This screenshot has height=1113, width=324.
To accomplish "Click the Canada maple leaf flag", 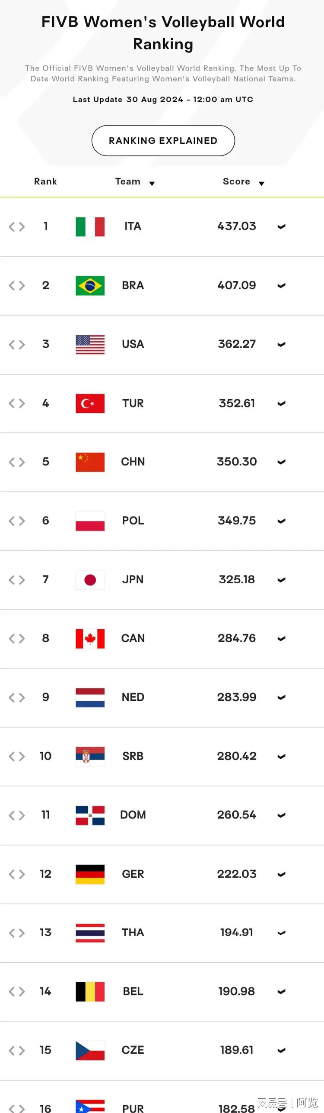I will pyautogui.click(x=90, y=639).
